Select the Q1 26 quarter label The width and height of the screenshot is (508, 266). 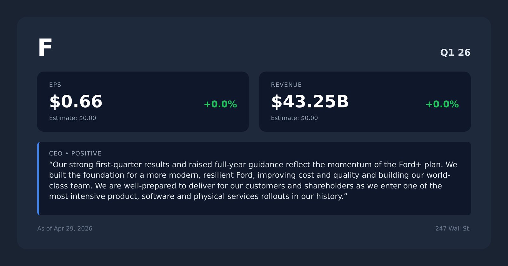click(x=455, y=53)
